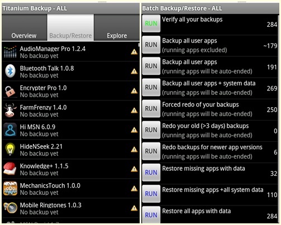Select the Mobile Ringtones 1.0.3 entry
Viewport: 281px width, 225px height.
[70, 208]
